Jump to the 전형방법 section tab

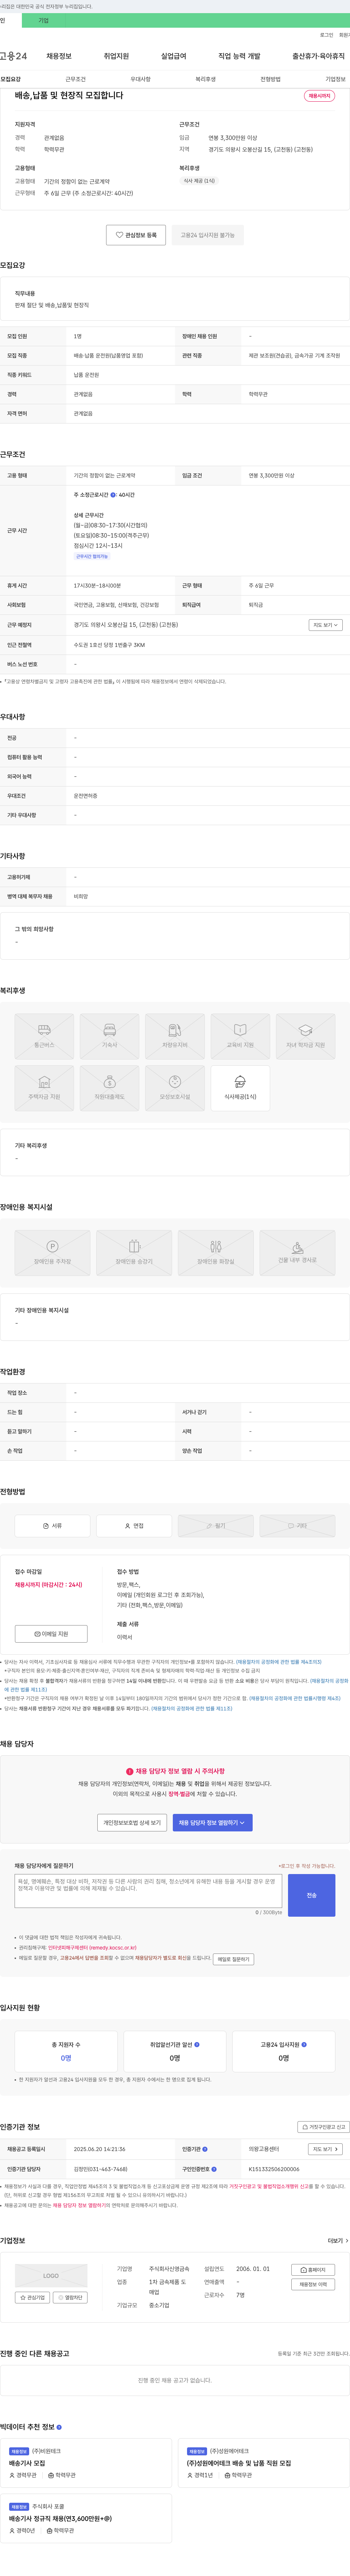point(271,79)
